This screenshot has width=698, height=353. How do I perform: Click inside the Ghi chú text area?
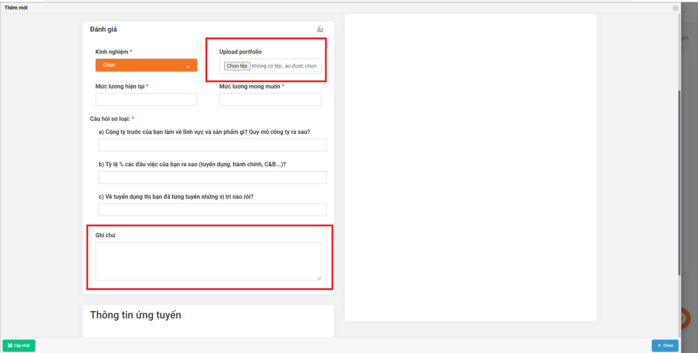(x=208, y=261)
